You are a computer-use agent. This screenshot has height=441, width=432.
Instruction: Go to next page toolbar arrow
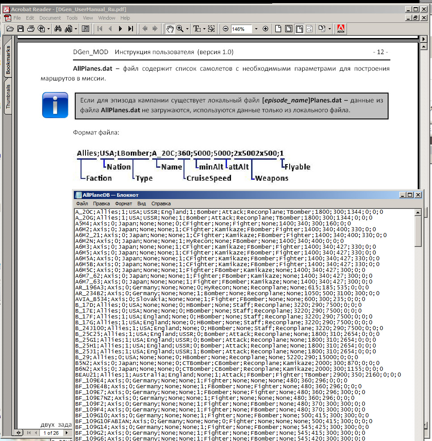pos(120,29)
